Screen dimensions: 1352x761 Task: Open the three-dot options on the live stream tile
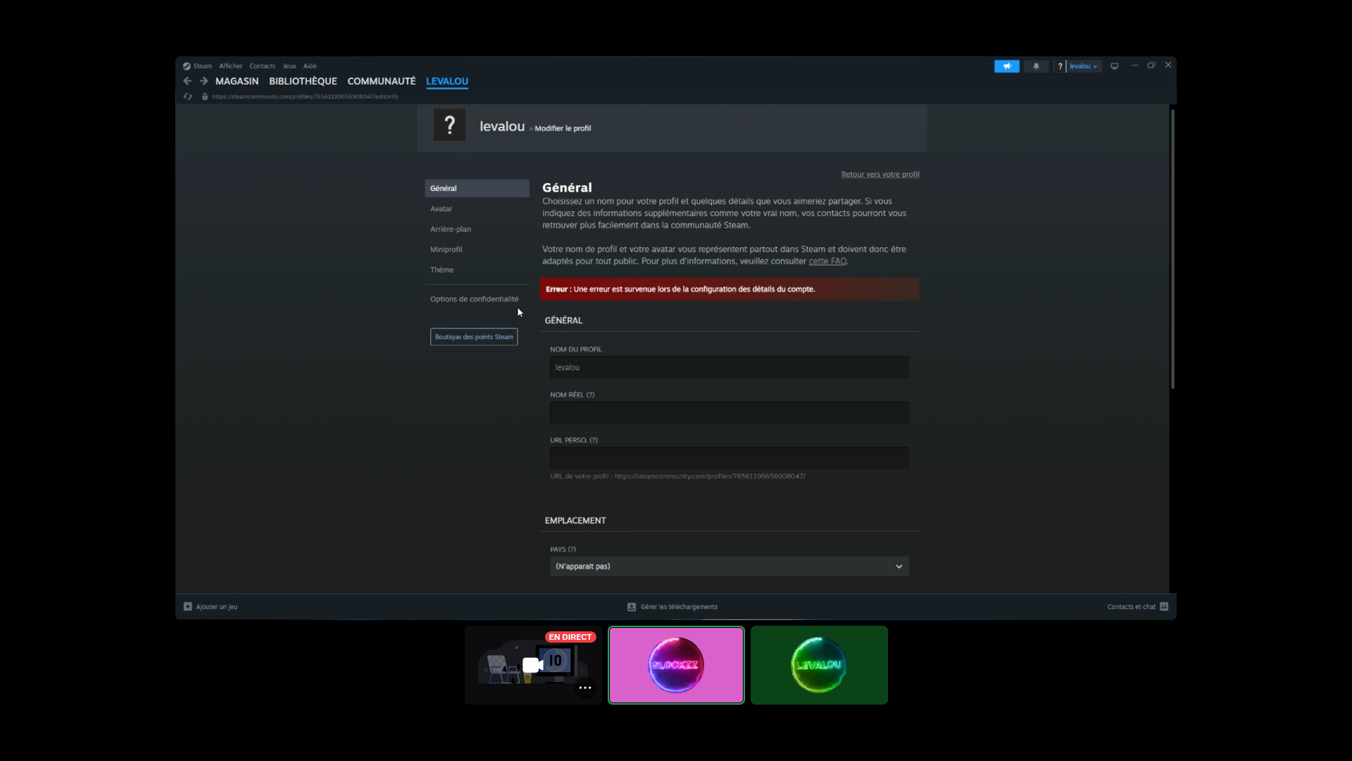point(585,688)
